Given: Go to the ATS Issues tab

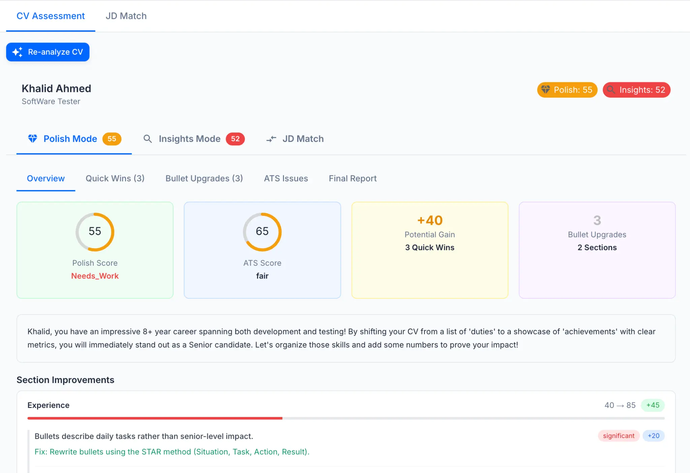Looking at the screenshot, I should (x=286, y=178).
